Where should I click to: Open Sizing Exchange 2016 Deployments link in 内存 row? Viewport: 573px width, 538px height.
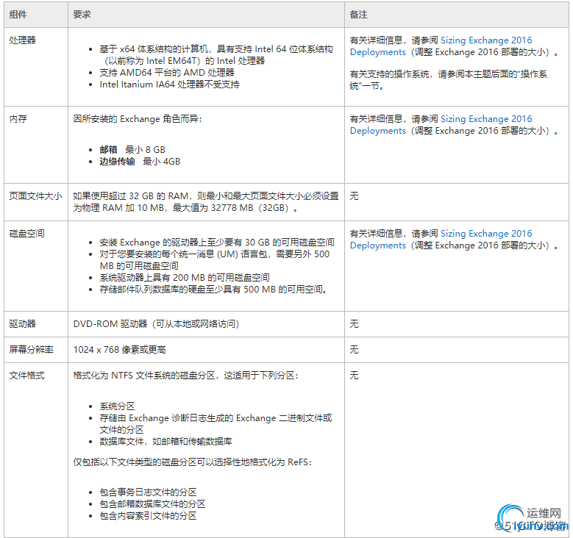click(x=441, y=124)
